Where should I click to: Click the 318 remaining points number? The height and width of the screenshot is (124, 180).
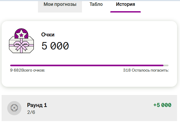(127, 71)
